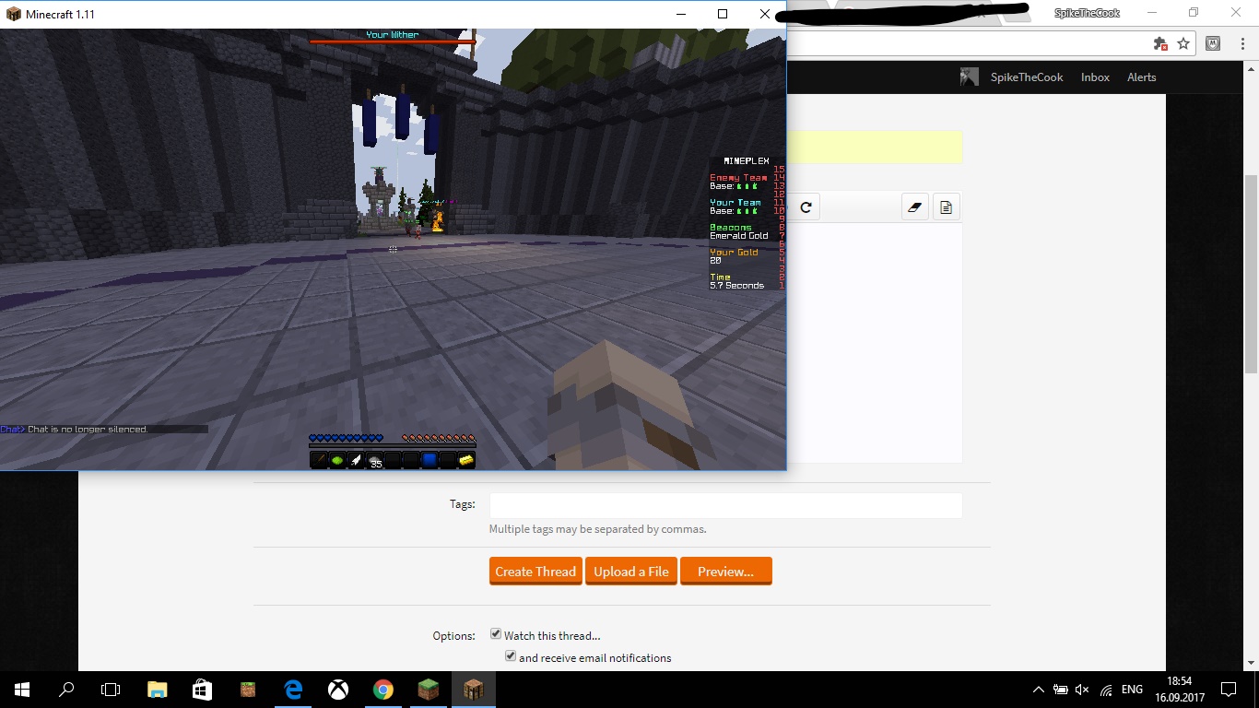Open Task View on the taskbar
The height and width of the screenshot is (708, 1259).
pyautogui.click(x=111, y=690)
